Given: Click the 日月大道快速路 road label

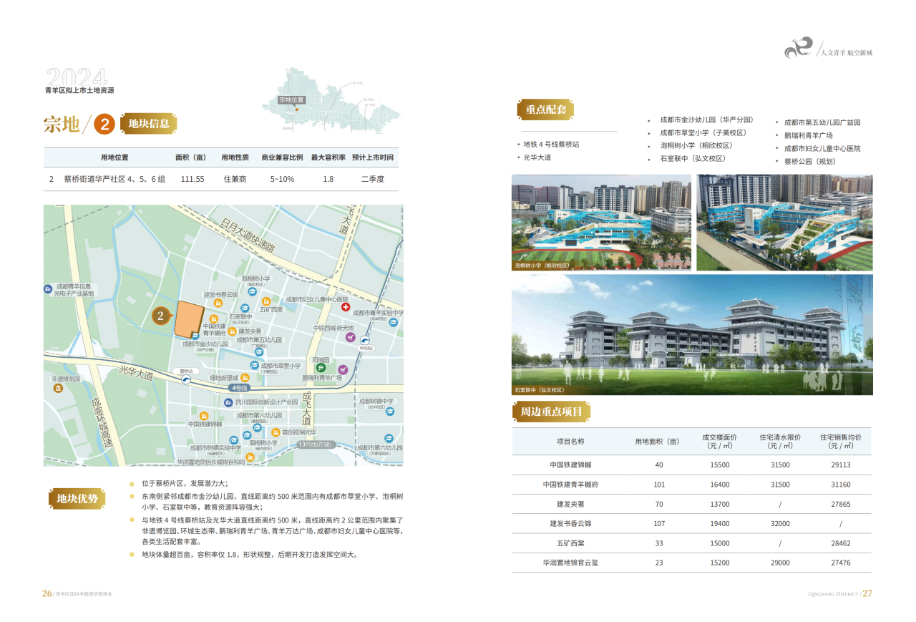Looking at the screenshot, I should 248,235.
